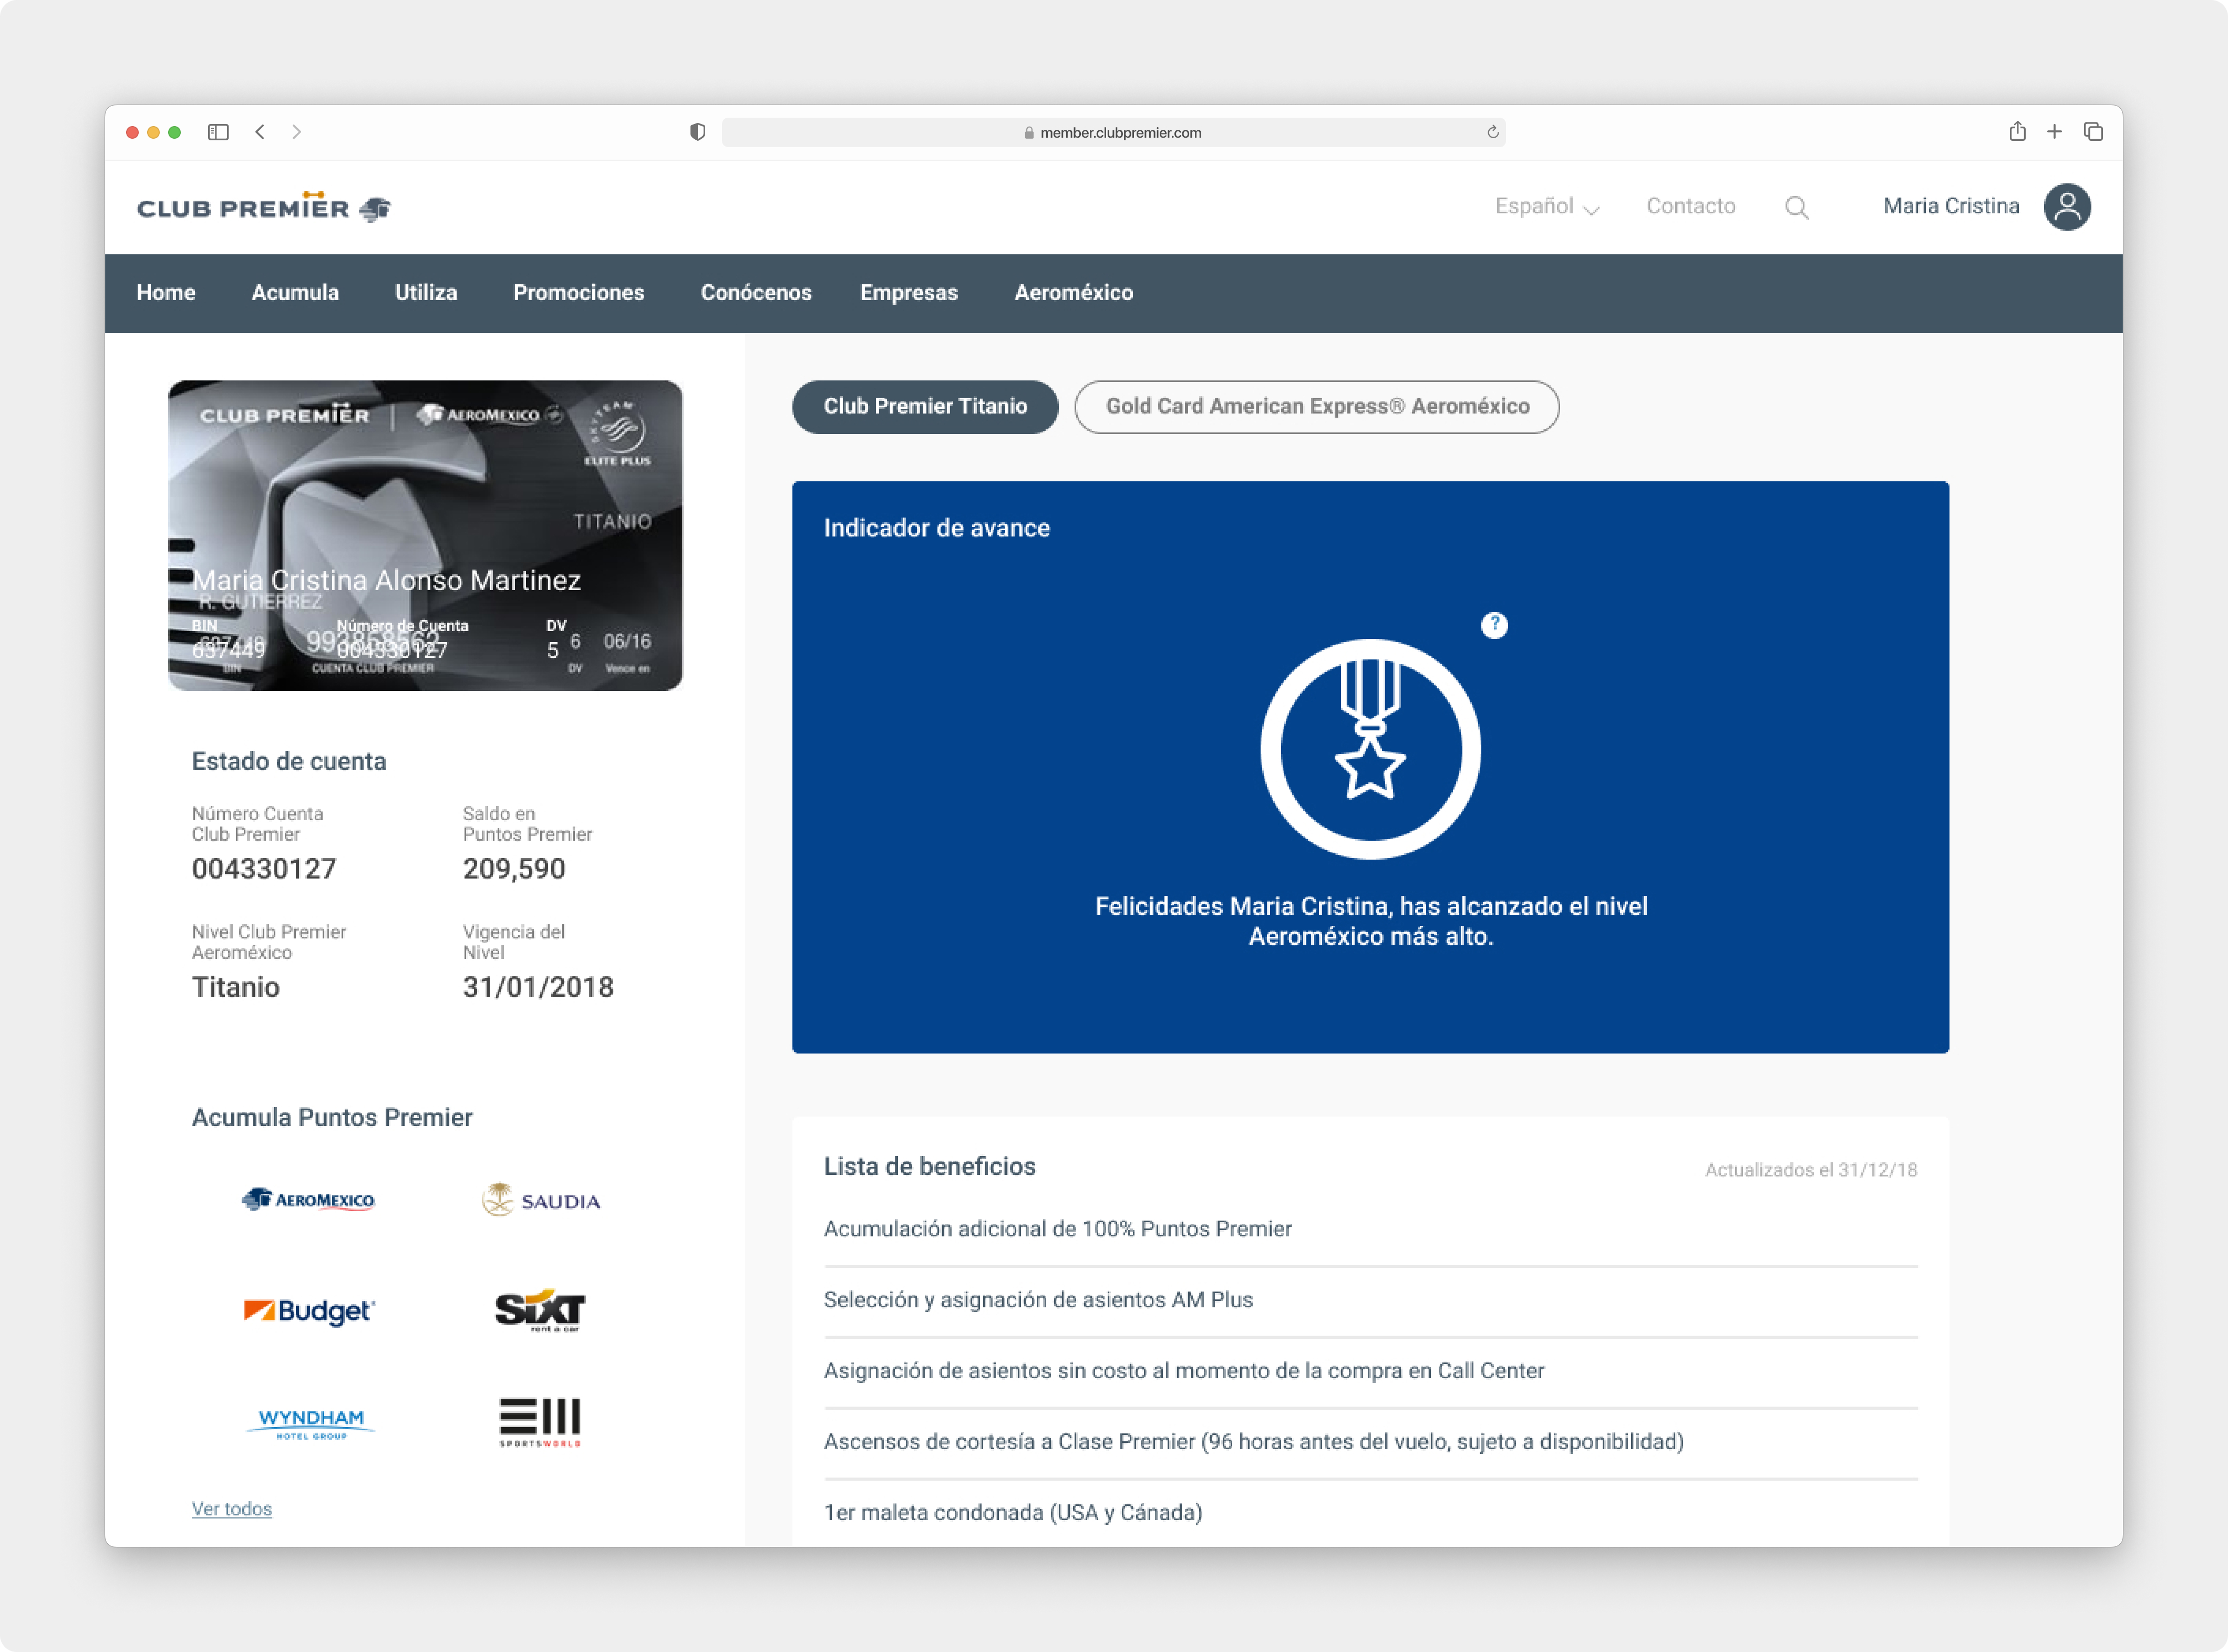This screenshot has height=1652, width=2228.
Task: Go back with browser back arrow
Action: [x=260, y=132]
